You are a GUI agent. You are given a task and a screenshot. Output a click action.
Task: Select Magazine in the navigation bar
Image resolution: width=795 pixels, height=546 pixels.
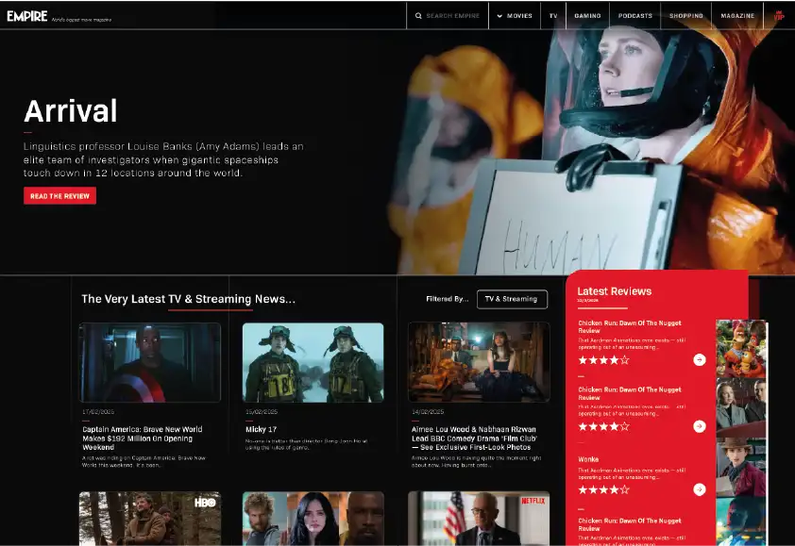(737, 16)
